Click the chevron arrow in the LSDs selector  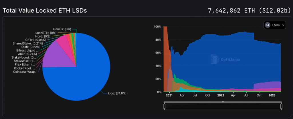coord(283,25)
